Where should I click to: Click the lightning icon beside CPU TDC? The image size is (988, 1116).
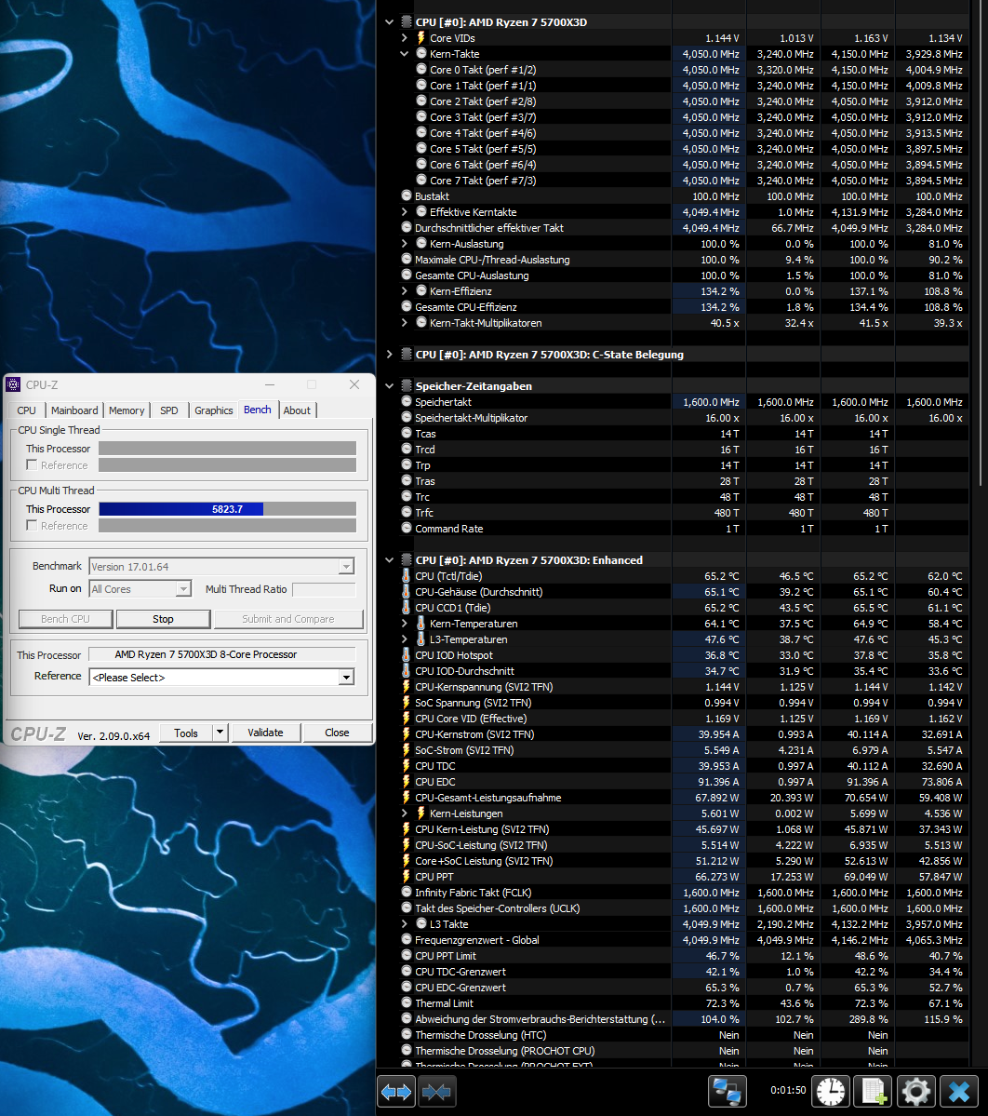coord(407,766)
